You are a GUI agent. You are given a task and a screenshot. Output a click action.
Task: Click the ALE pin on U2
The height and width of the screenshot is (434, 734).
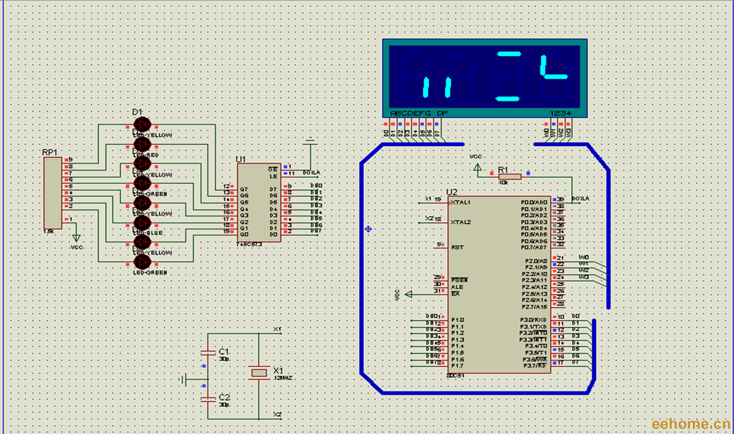point(457,287)
